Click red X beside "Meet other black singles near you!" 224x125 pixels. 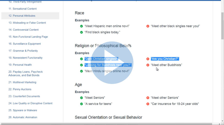[x=148, y=26]
